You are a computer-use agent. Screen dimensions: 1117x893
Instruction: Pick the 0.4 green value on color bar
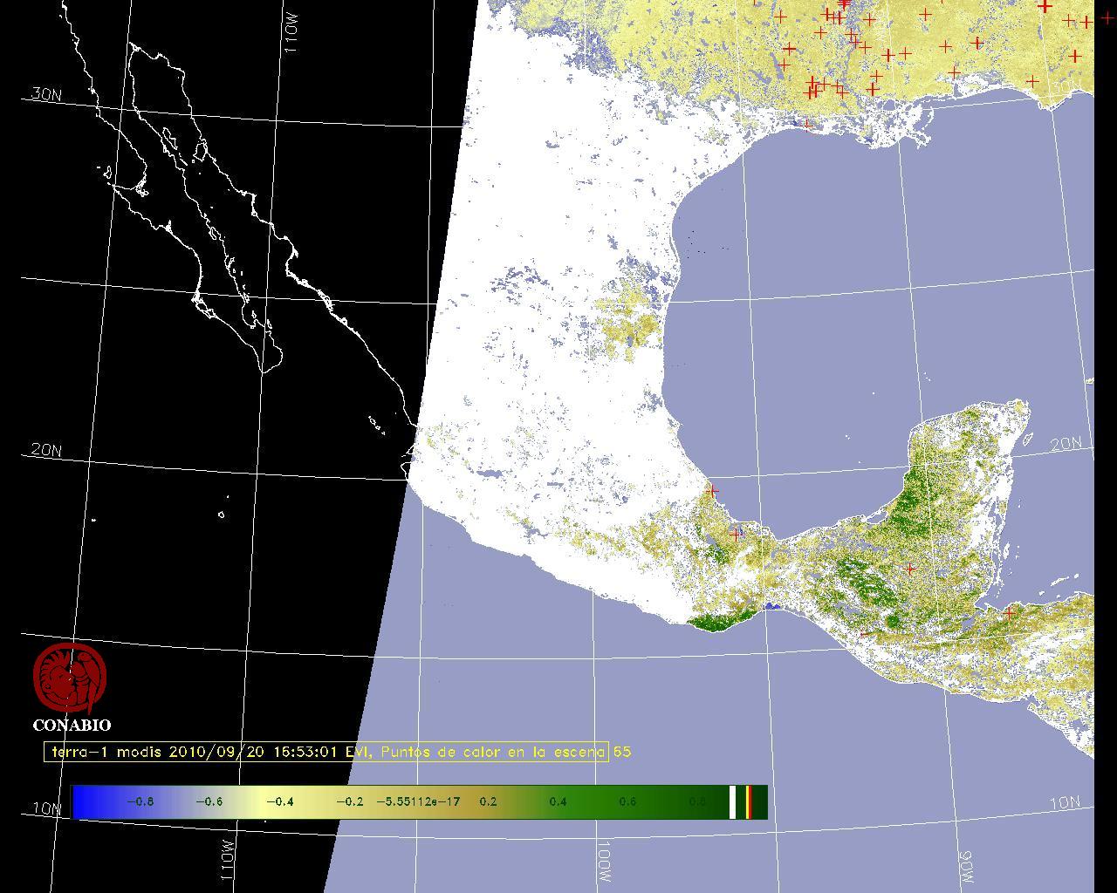(x=558, y=802)
